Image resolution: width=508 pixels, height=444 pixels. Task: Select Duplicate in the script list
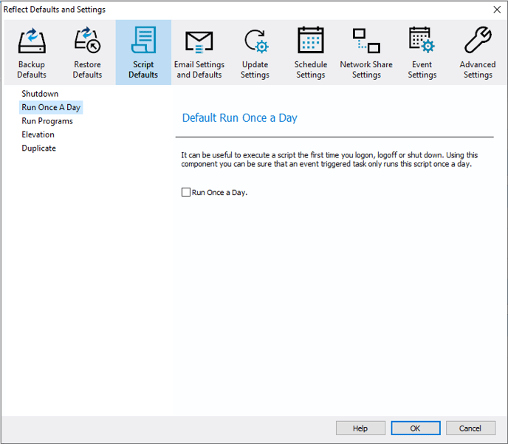click(x=39, y=148)
